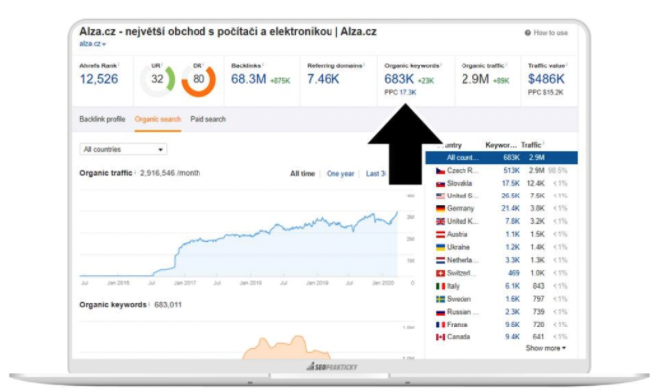Image resolution: width=662 pixels, height=392 pixels.
Task: Click Canada keywords value 9.4K
Action: (x=512, y=337)
